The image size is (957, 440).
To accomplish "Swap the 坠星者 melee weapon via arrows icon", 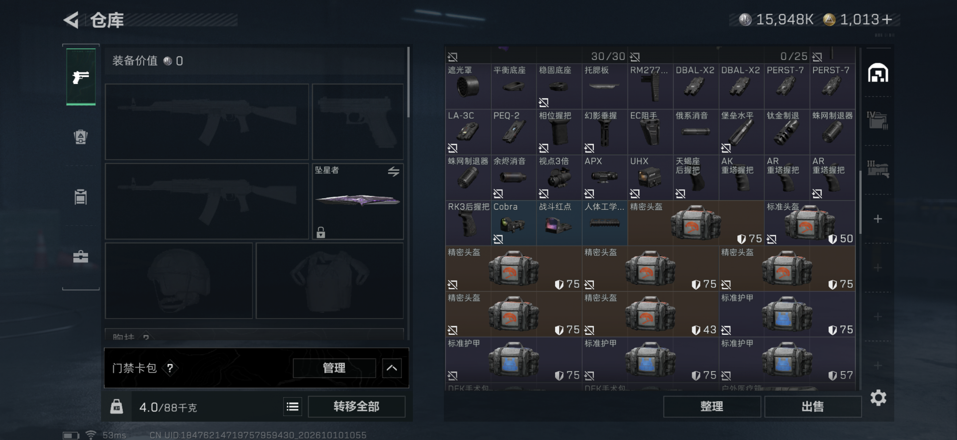I will (393, 171).
